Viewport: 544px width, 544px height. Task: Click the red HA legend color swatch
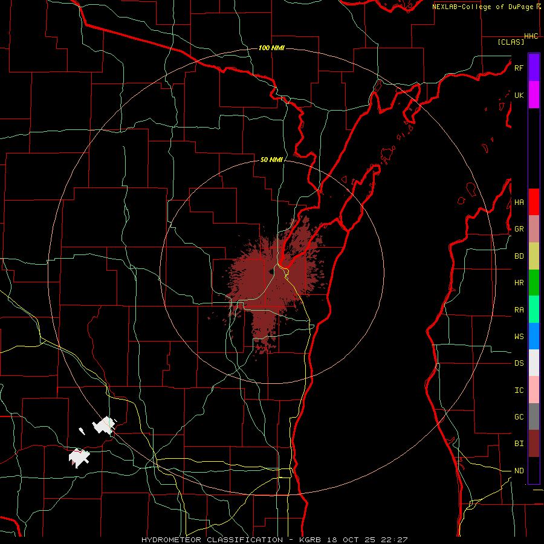pos(534,202)
